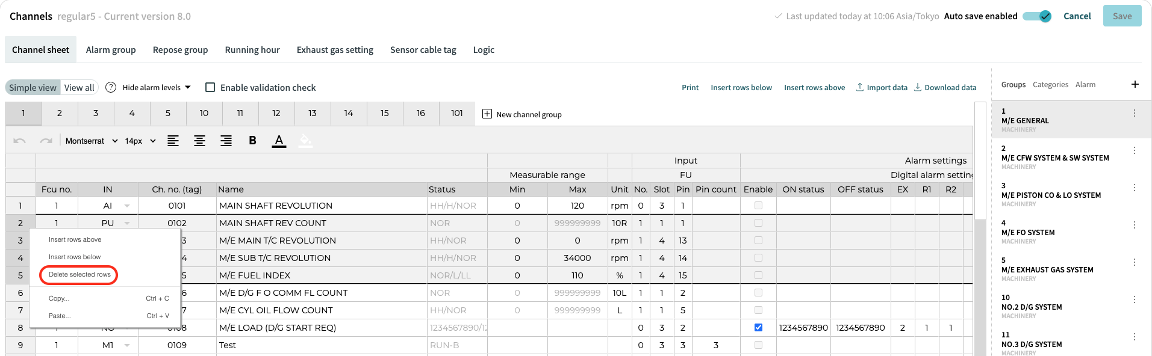Click the redo arrow icon
Image resolution: width=1152 pixels, height=356 pixels.
(46, 141)
